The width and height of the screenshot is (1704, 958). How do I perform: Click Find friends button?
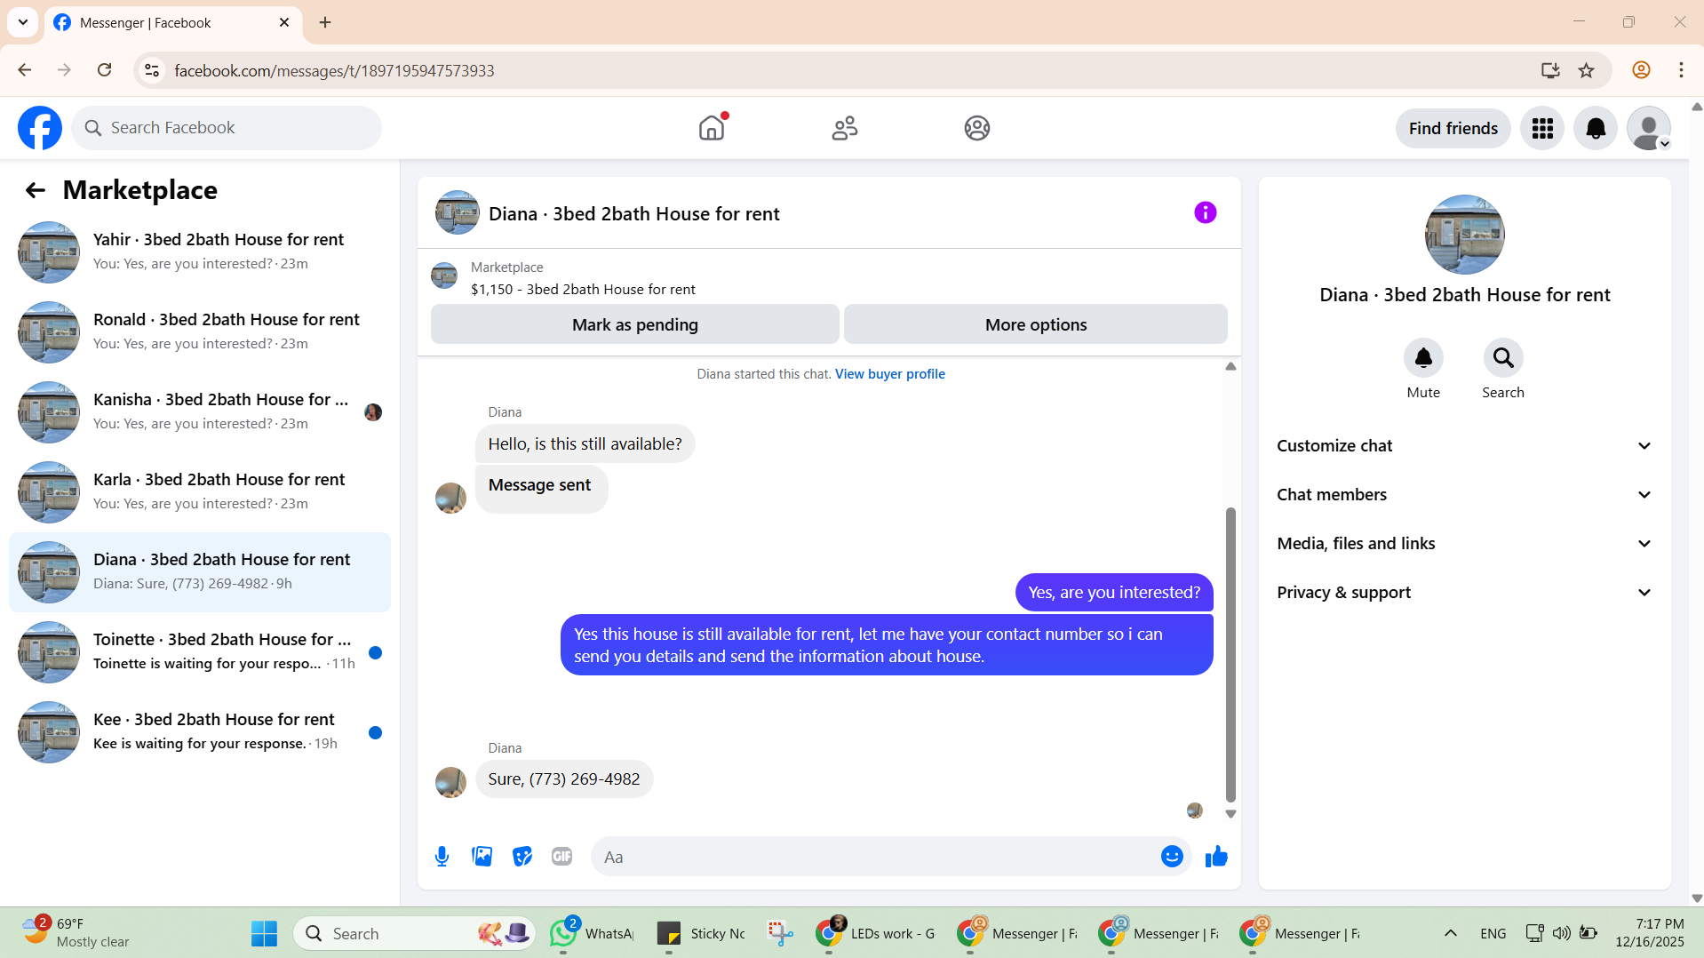pos(1453,129)
